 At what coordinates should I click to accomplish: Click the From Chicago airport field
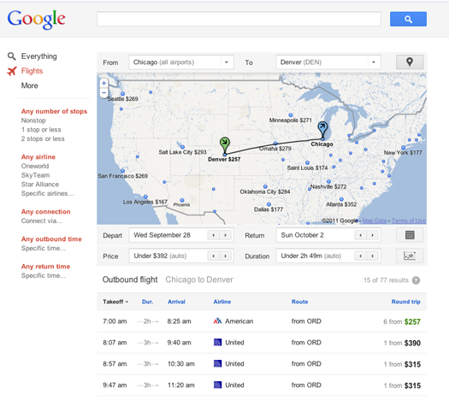point(181,62)
